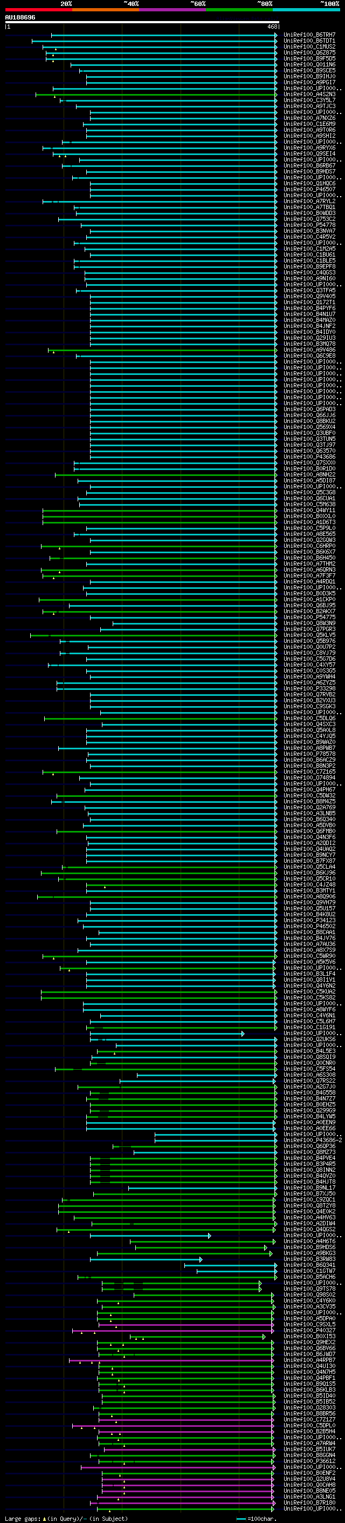Open hit UniRef100_C1GTW7
The height and width of the screenshot is (1523, 345).
coord(309,1271)
